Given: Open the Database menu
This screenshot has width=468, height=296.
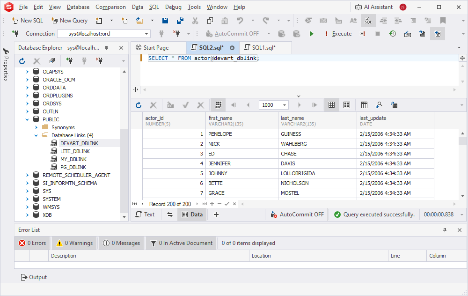Looking at the screenshot, I should click(78, 7).
